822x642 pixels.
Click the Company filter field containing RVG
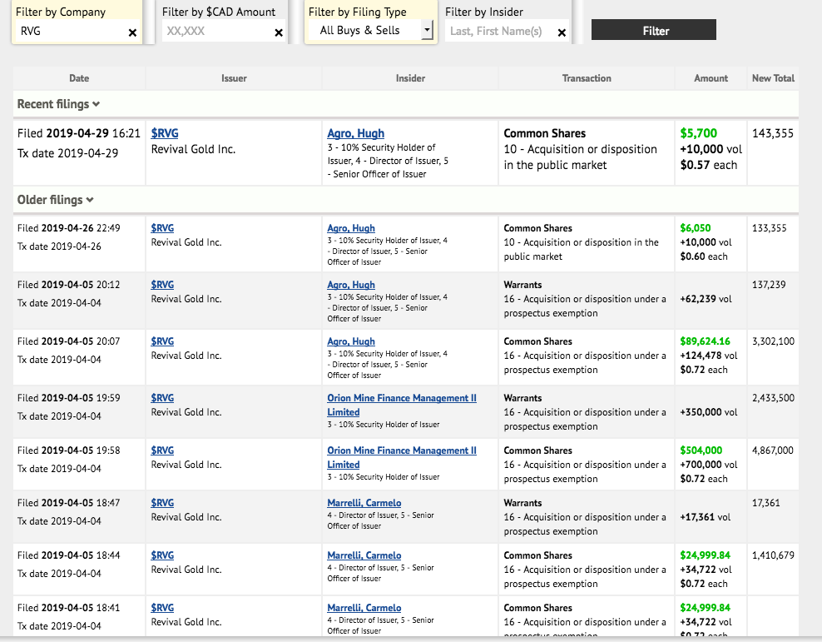point(71,32)
